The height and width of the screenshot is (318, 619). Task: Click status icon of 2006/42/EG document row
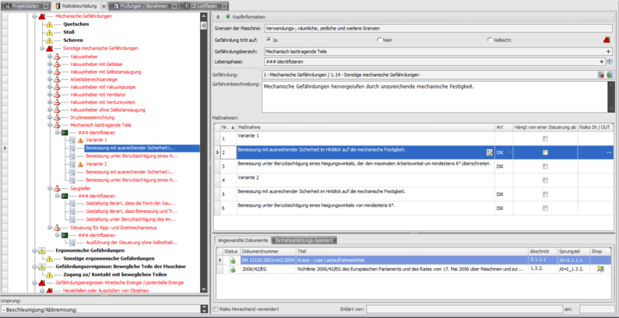232,269
